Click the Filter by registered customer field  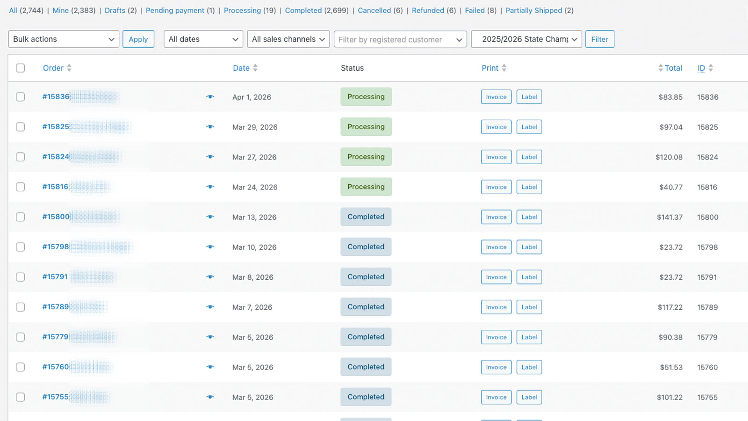[400, 39]
